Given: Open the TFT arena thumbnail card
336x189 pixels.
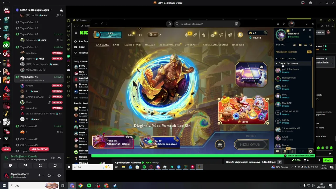Looking at the screenshot, I should click(251, 75).
